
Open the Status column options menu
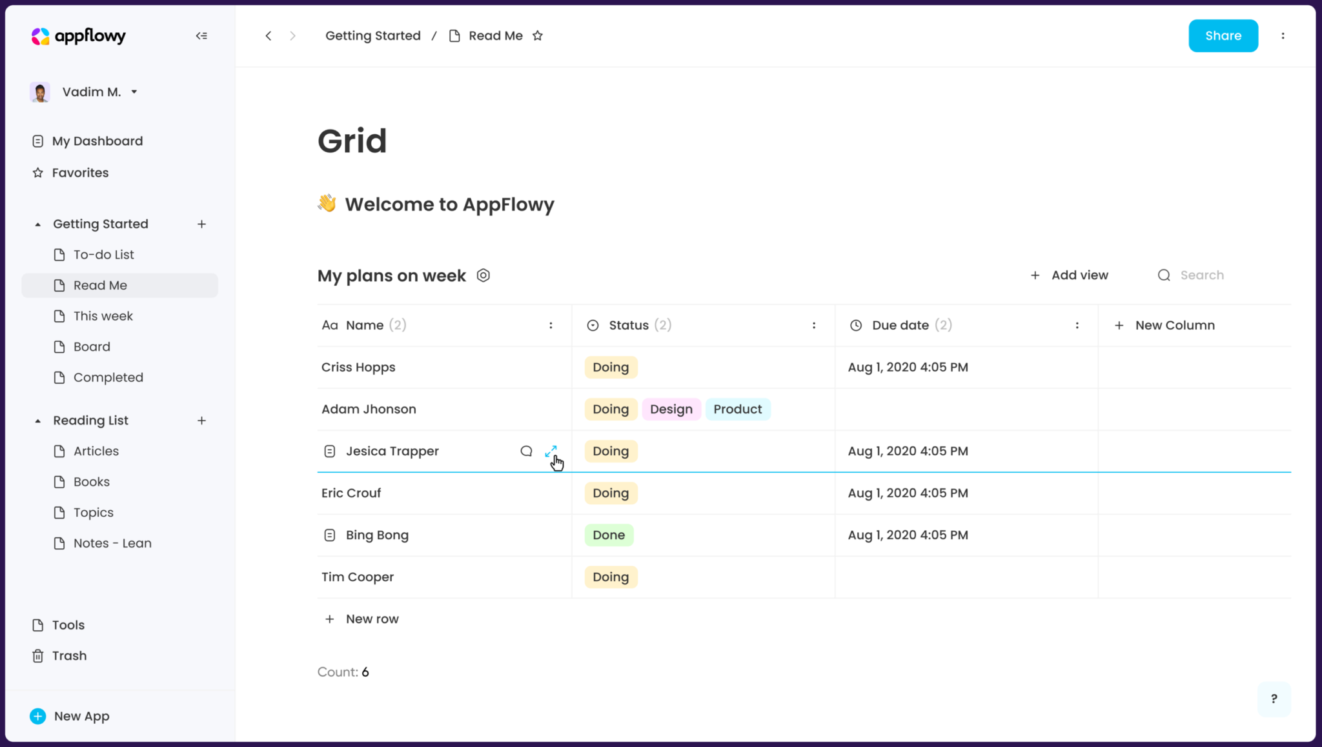coord(813,325)
